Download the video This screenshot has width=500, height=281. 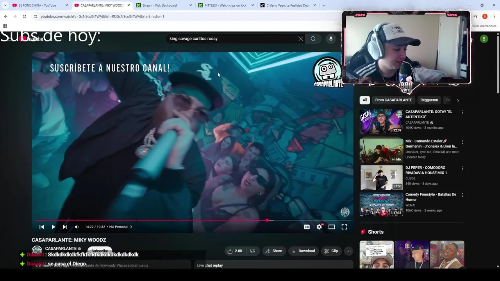pos(303,251)
